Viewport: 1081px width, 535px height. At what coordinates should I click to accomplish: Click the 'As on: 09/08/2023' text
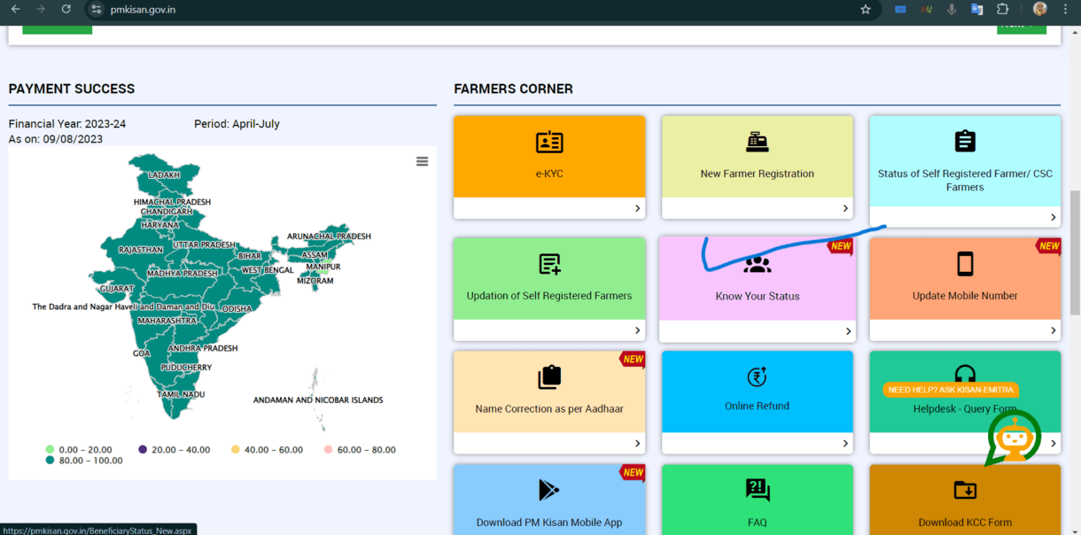56,139
